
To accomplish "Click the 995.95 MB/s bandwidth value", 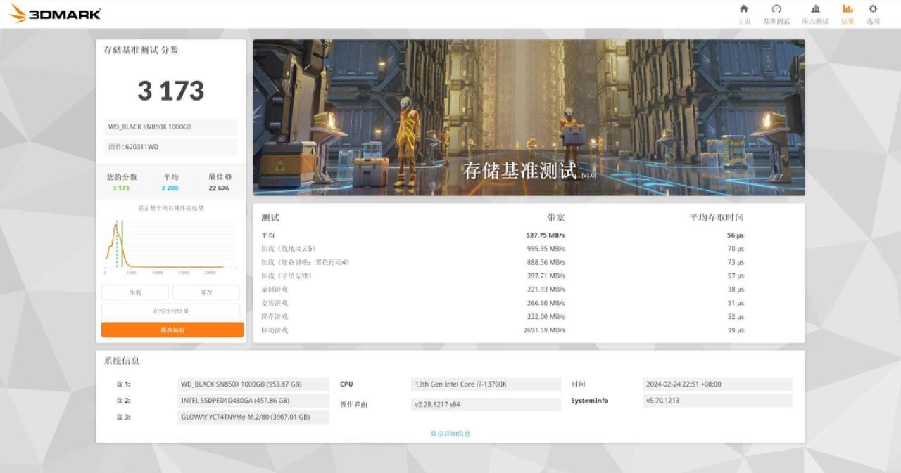I will [x=546, y=249].
